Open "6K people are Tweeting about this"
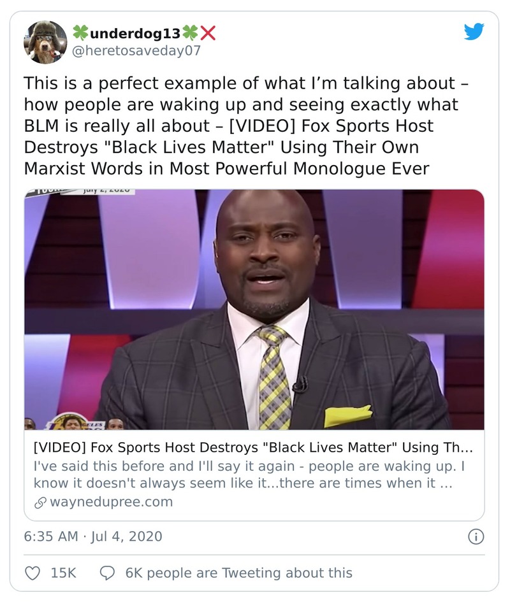The width and height of the screenshot is (510, 602). tap(238, 573)
